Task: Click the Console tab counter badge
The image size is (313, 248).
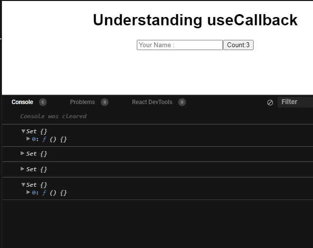Action: 43,102
